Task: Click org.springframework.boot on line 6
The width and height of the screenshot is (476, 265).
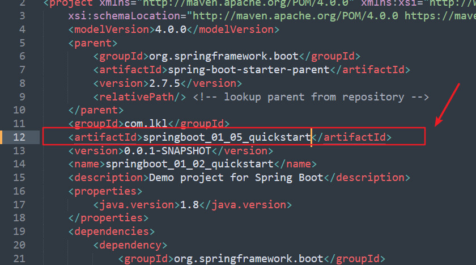Action: [x=224, y=56]
